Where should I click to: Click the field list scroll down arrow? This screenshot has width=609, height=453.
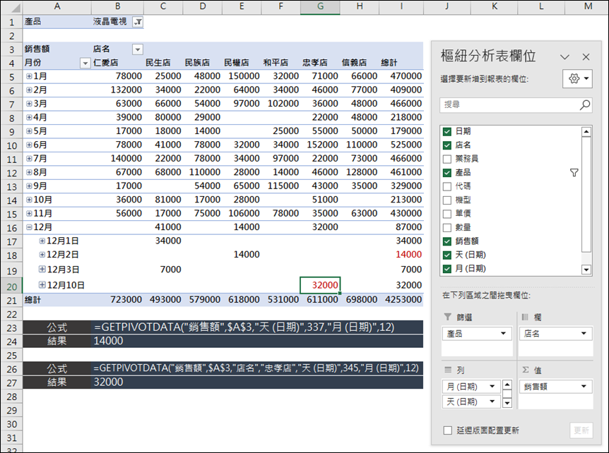[586, 270]
